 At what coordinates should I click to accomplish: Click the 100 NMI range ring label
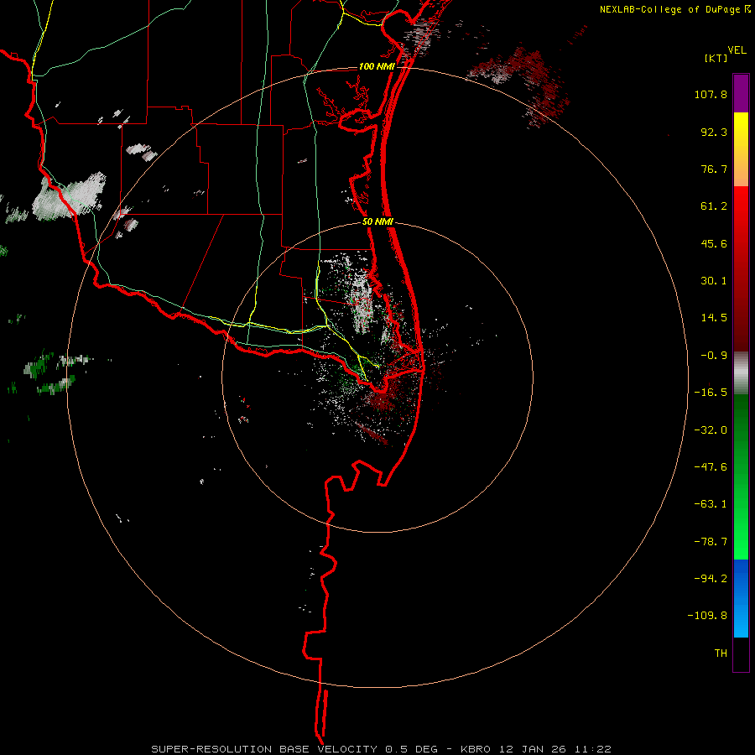pos(377,66)
